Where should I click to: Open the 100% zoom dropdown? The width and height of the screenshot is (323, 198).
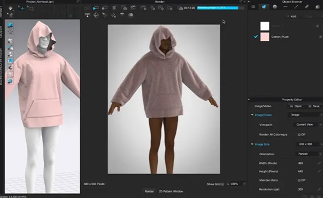click(238, 184)
